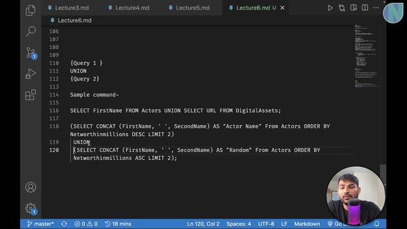Click 'DigitalAssets;' on line 116
Image resolution: width=407 pixels, height=229 pixels.
pos(258,111)
